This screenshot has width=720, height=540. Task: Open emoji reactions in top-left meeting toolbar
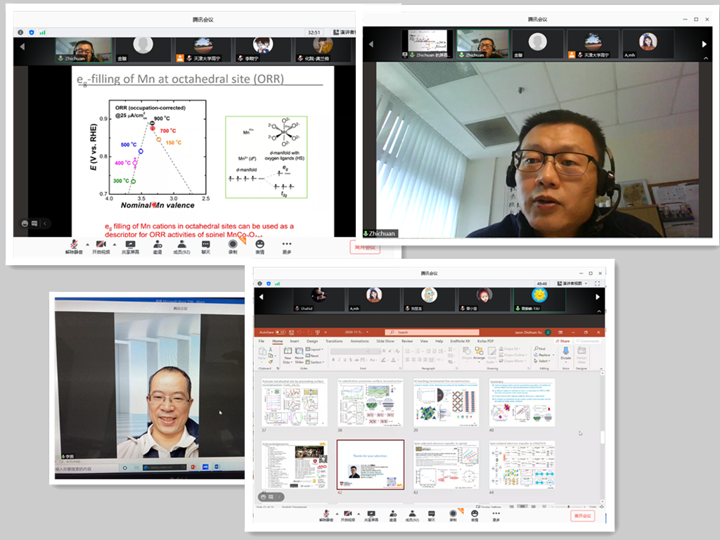click(x=259, y=245)
